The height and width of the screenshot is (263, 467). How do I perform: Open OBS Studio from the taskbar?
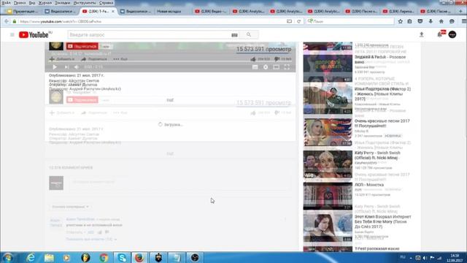click(195, 257)
